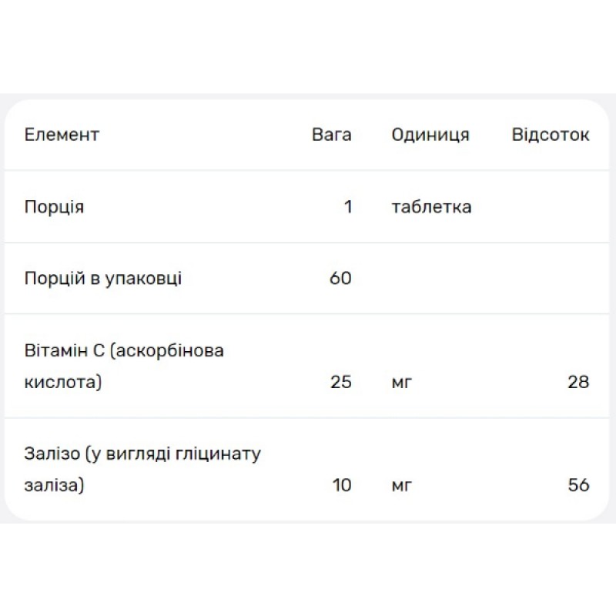Click the word заліза) in the iron row
This screenshot has height=616, width=616.
[x=55, y=485]
